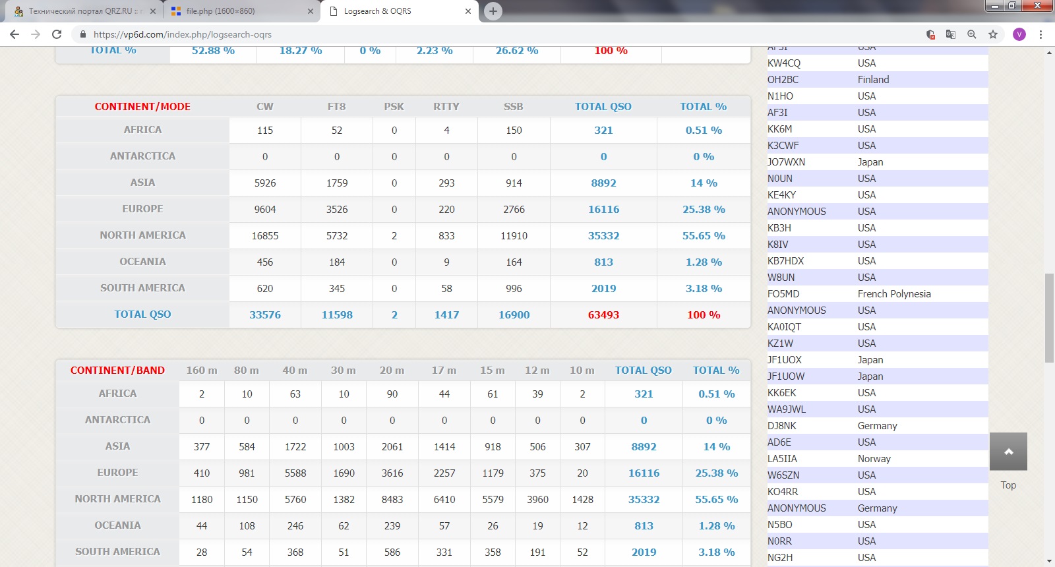Switch to the file.php (1600×860) tab
The height and width of the screenshot is (567, 1055).
click(237, 11)
